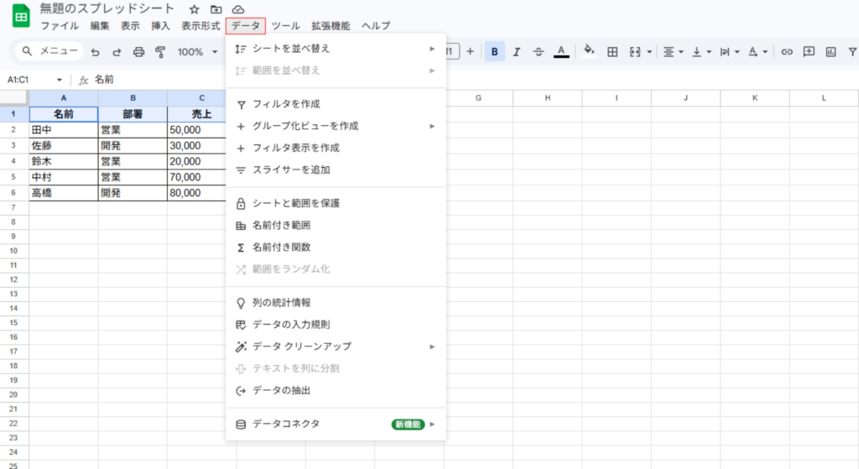Choose フィルタを作成 menu entry
Screen dimensions: 859x469
[x=336, y=104]
